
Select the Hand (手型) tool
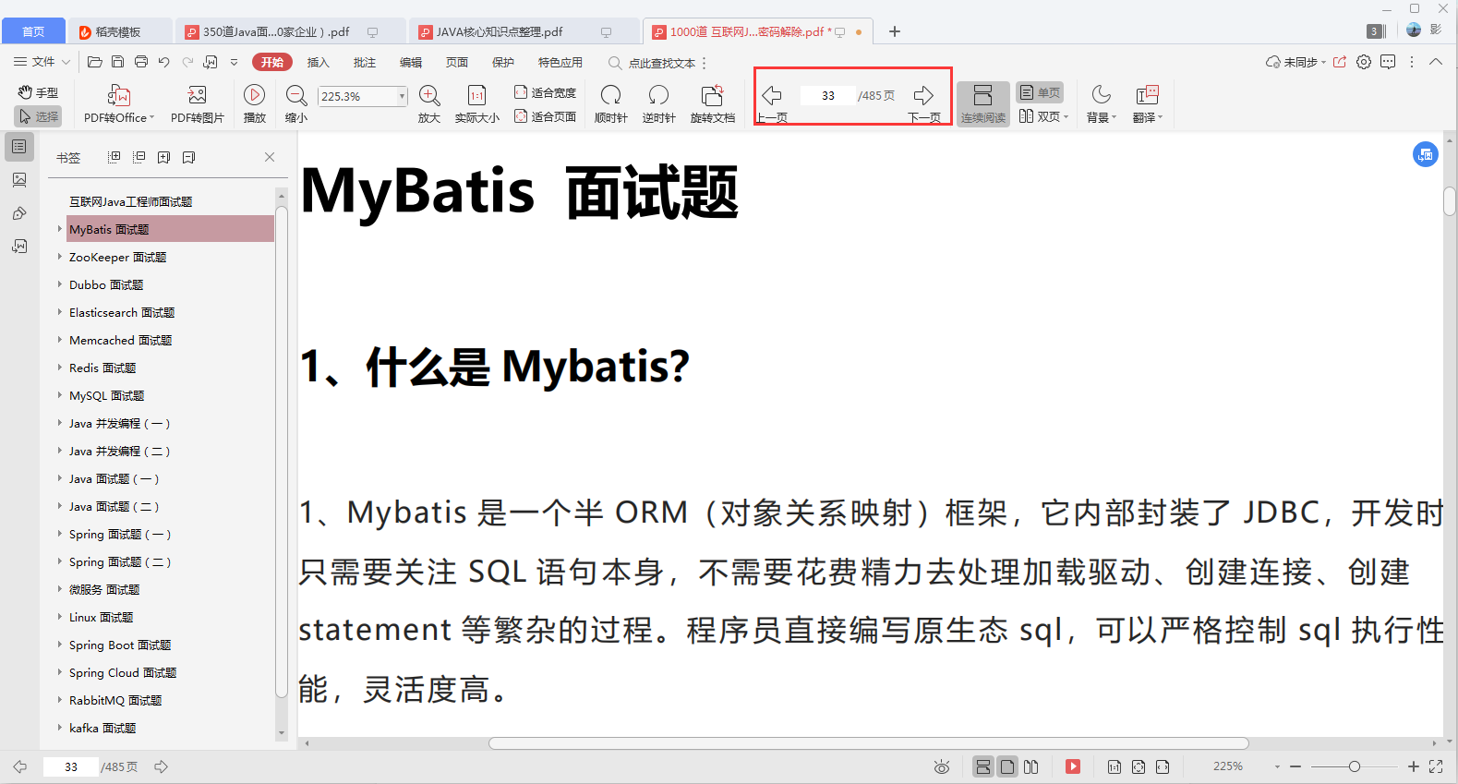[38, 92]
